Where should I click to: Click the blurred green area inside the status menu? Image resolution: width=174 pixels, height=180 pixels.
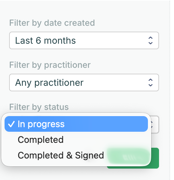pyautogui.click(x=129, y=156)
